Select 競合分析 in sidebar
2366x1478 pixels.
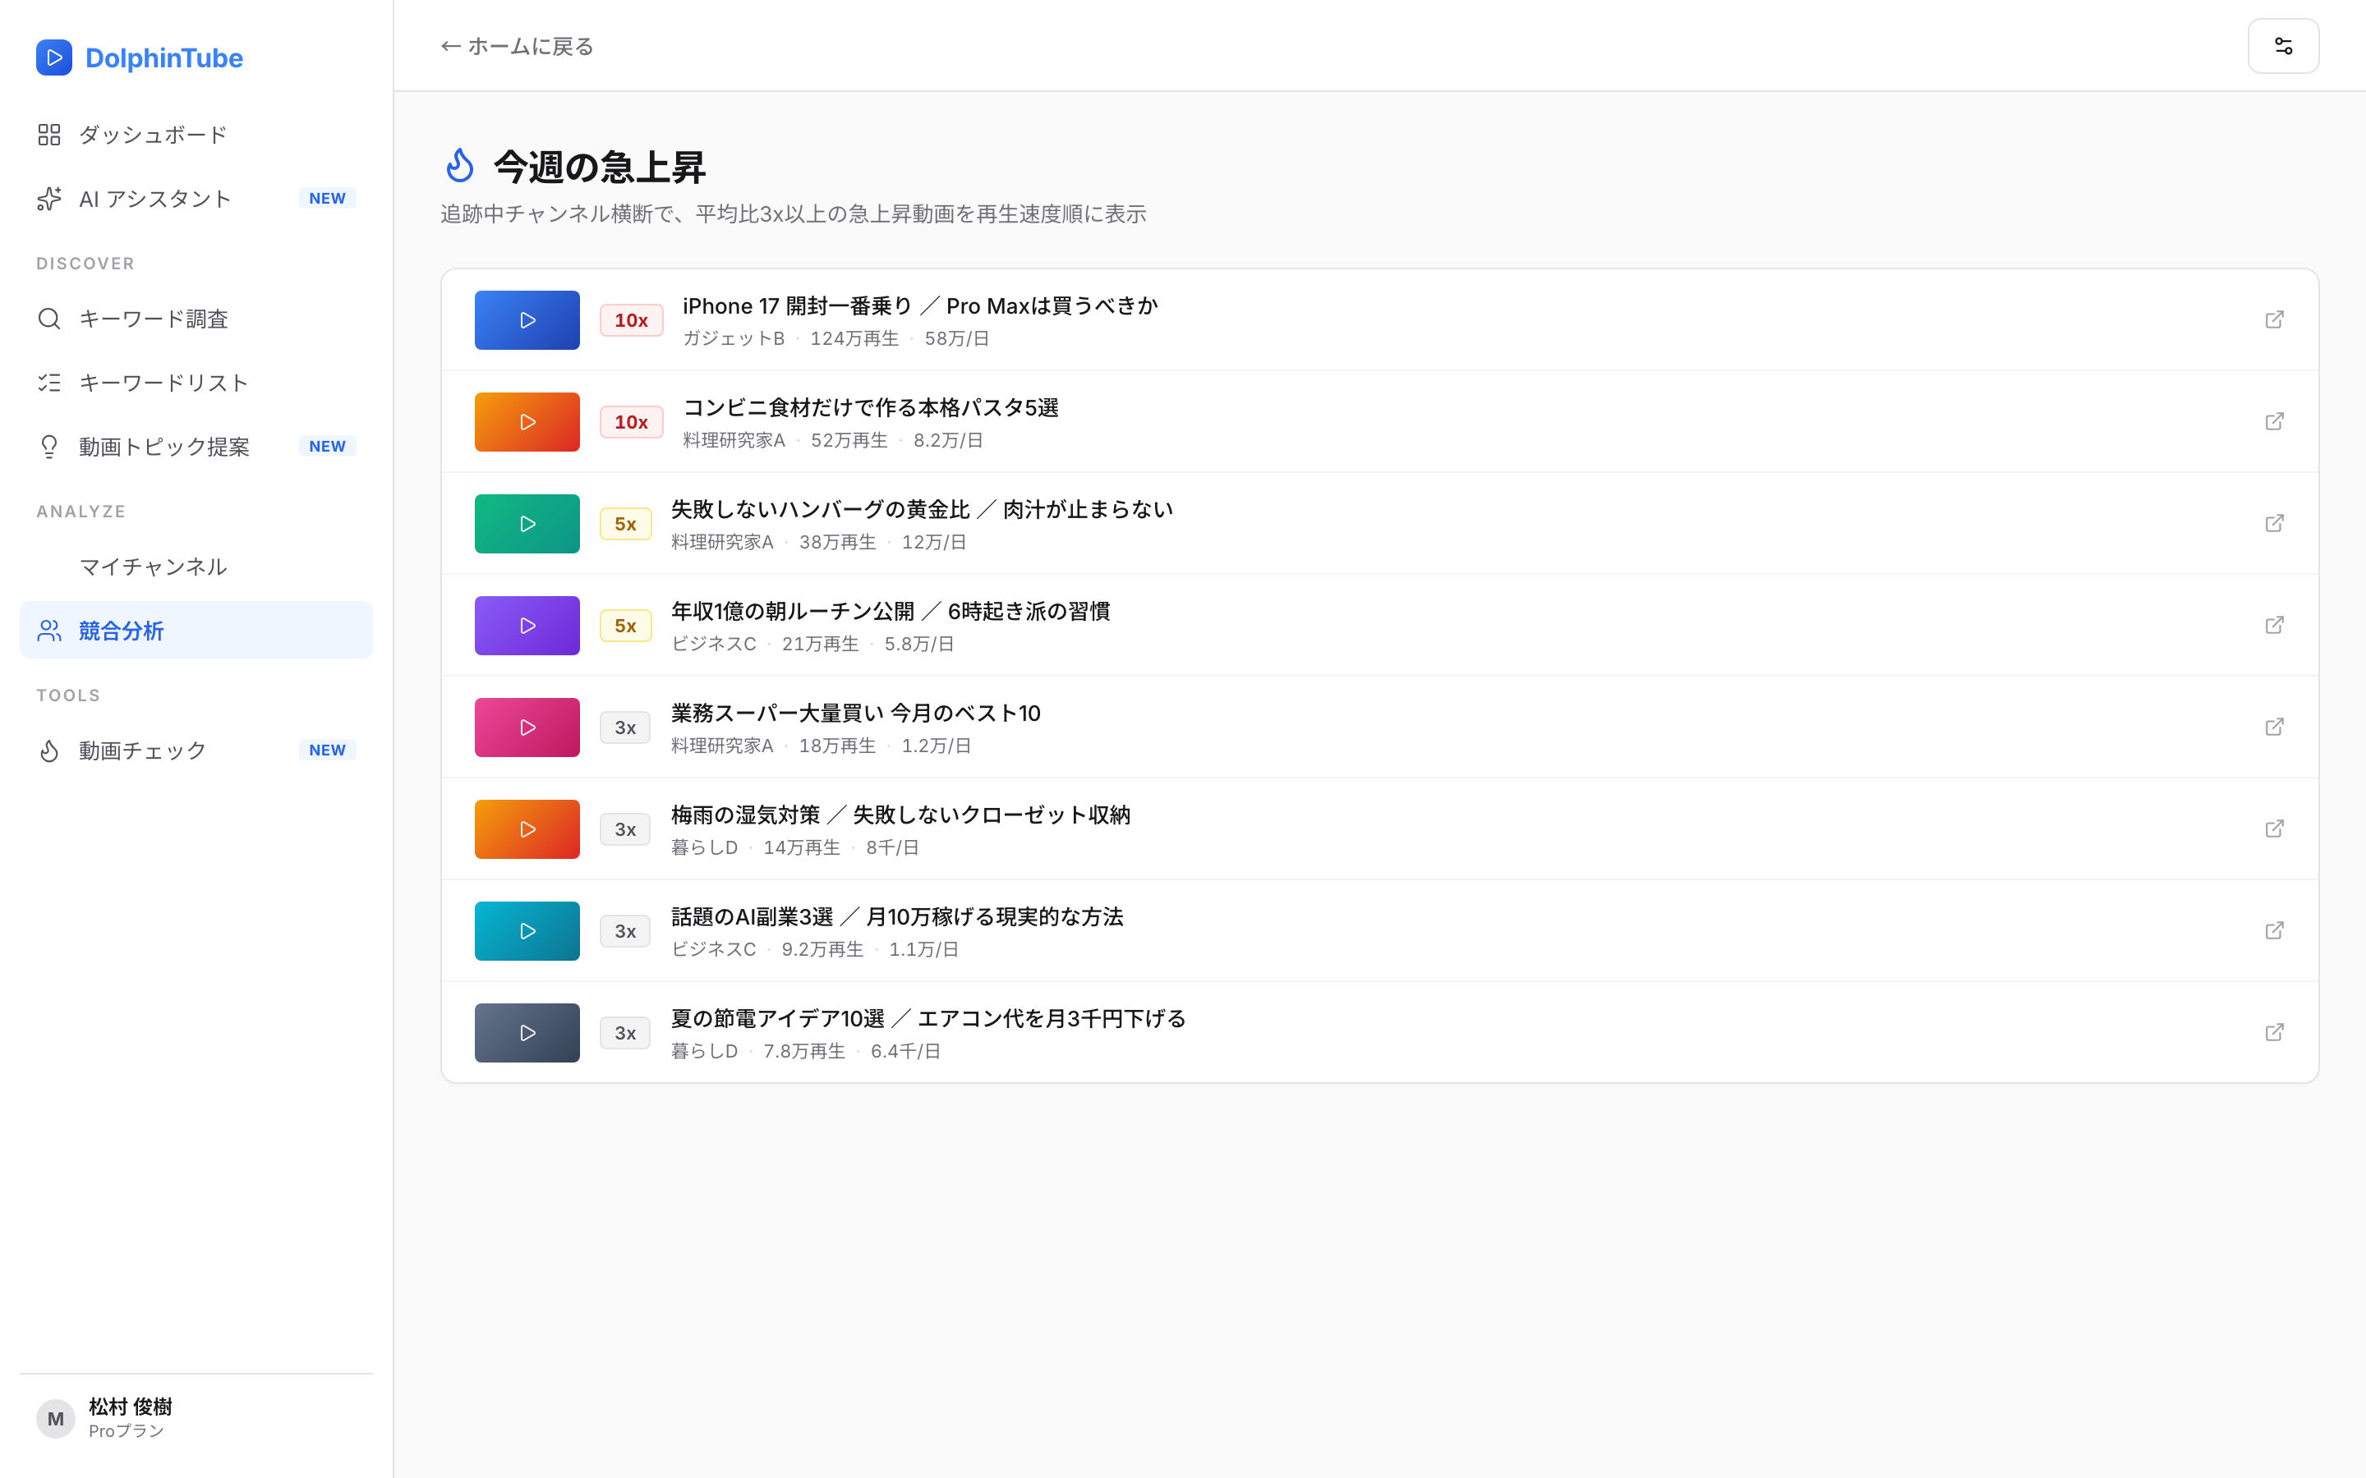click(x=196, y=631)
